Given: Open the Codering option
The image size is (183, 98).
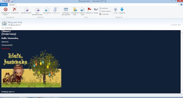Looking at the screenshot, I should tap(104, 14).
